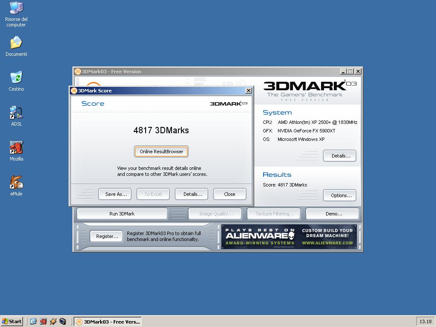This screenshot has height=327, width=436.
Task: Open the Windows Start menu
Action: pyautogui.click(x=12, y=321)
